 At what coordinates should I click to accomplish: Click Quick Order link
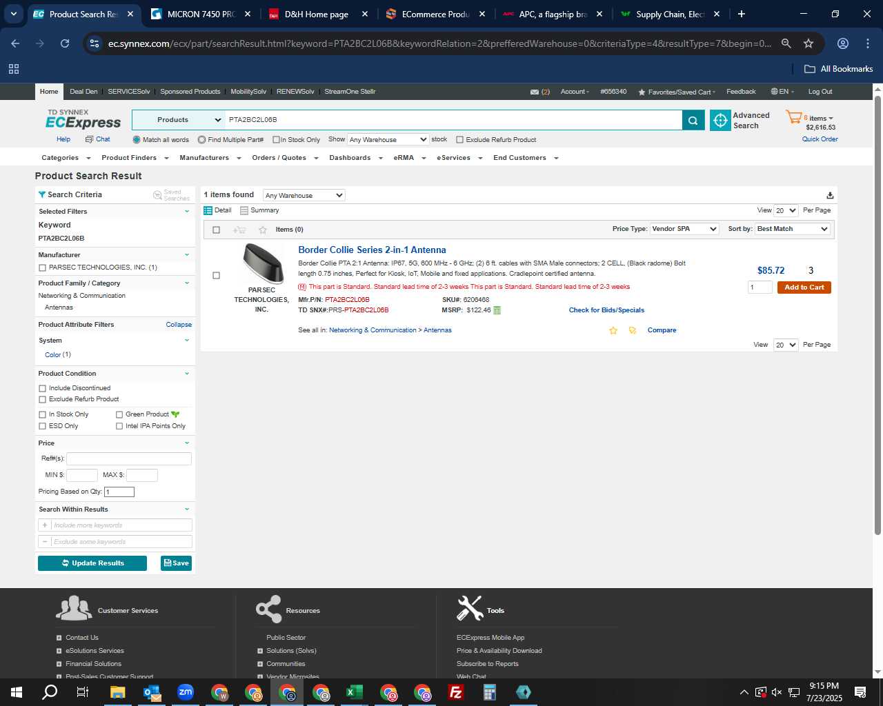coord(820,139)
